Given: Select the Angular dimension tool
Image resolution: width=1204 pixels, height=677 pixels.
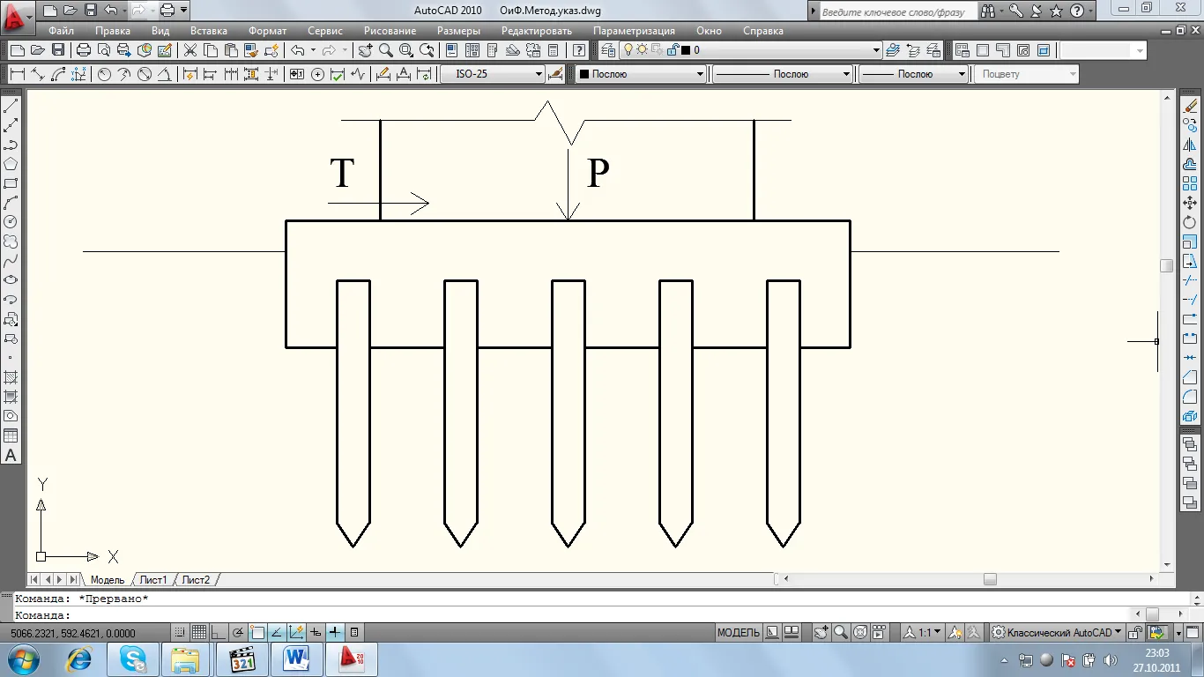Looking at the screenshot, I should [165, 74].
